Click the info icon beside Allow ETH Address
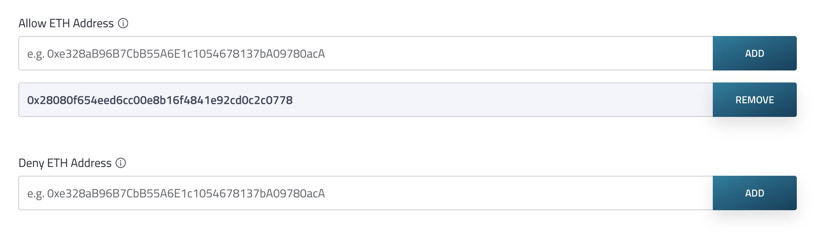The height and width of the screenshot is (233, 836). coord(123,23)
